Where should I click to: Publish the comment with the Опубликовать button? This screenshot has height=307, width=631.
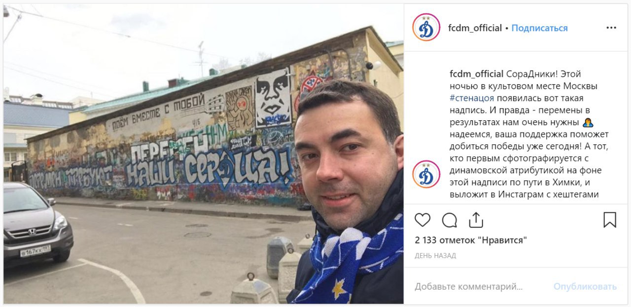(585, 286)
